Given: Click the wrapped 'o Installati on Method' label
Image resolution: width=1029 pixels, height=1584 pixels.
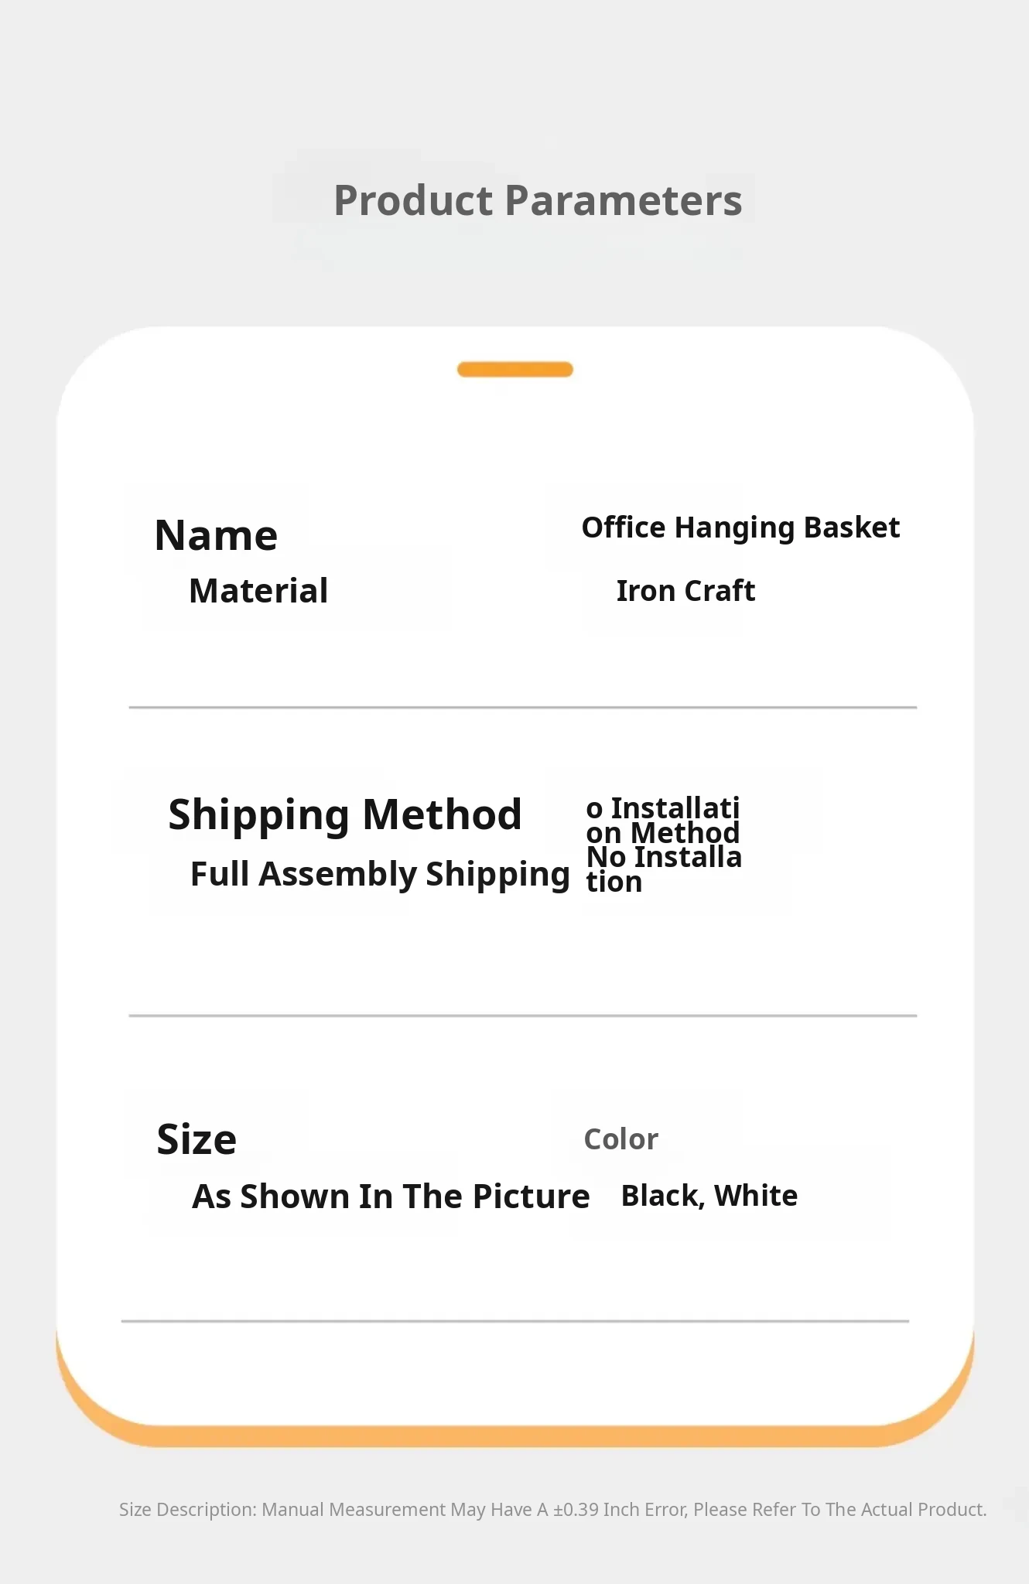Looking at the screenshot, I should pyautogui.click(x=663, y=821).
